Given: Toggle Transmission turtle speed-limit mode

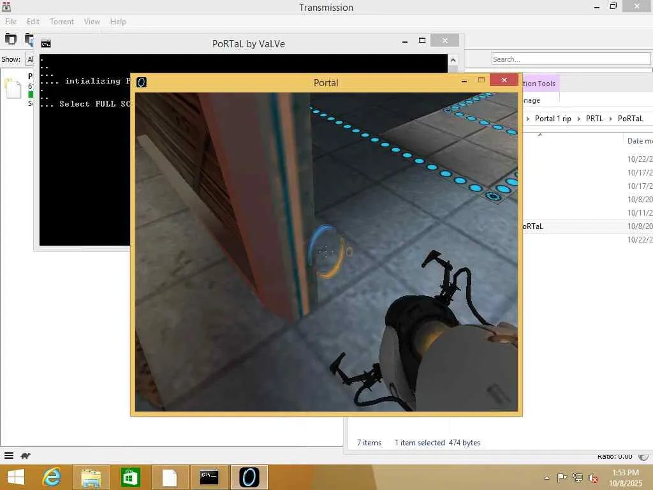Looking at the screenshot, I should (26, 456).
